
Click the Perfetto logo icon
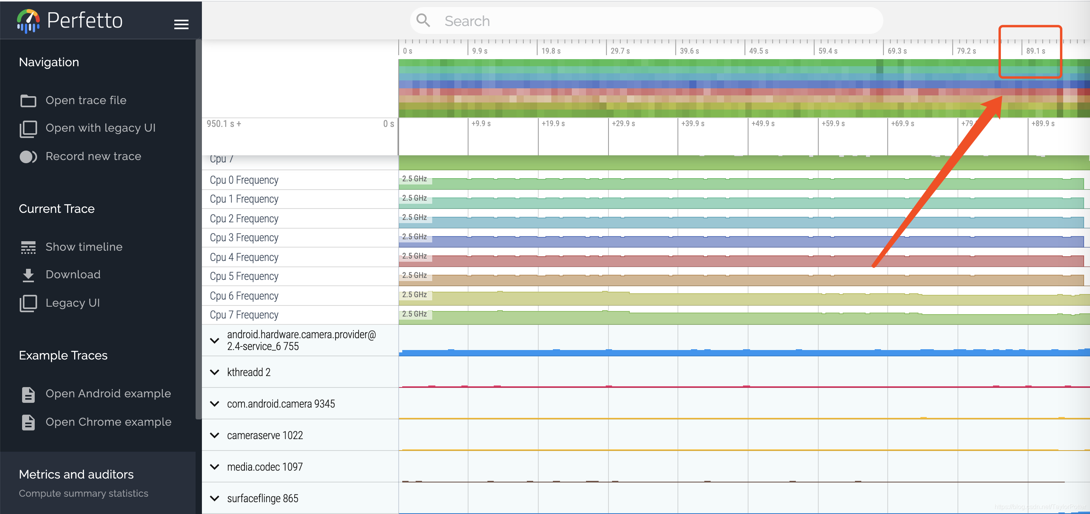28,21
